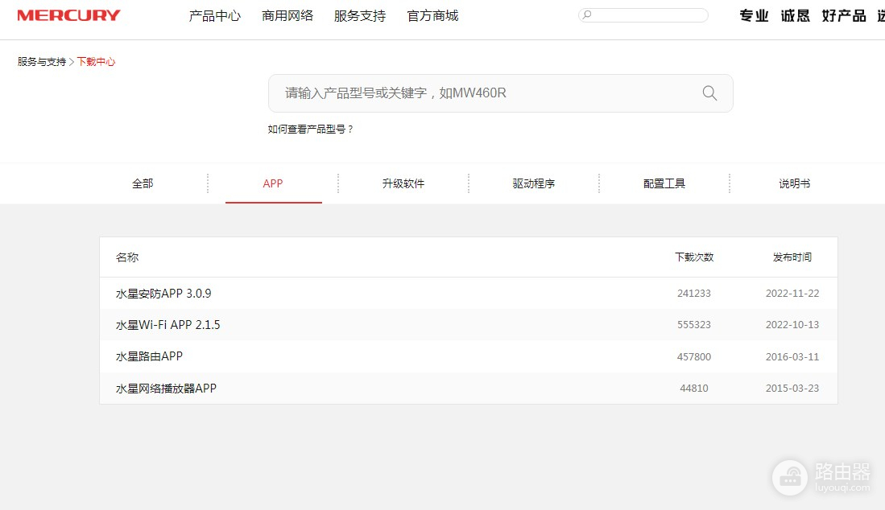Open the 下载中心 breadcrumb link
This screenshot has width=885, height=510.
coord(97,61)
